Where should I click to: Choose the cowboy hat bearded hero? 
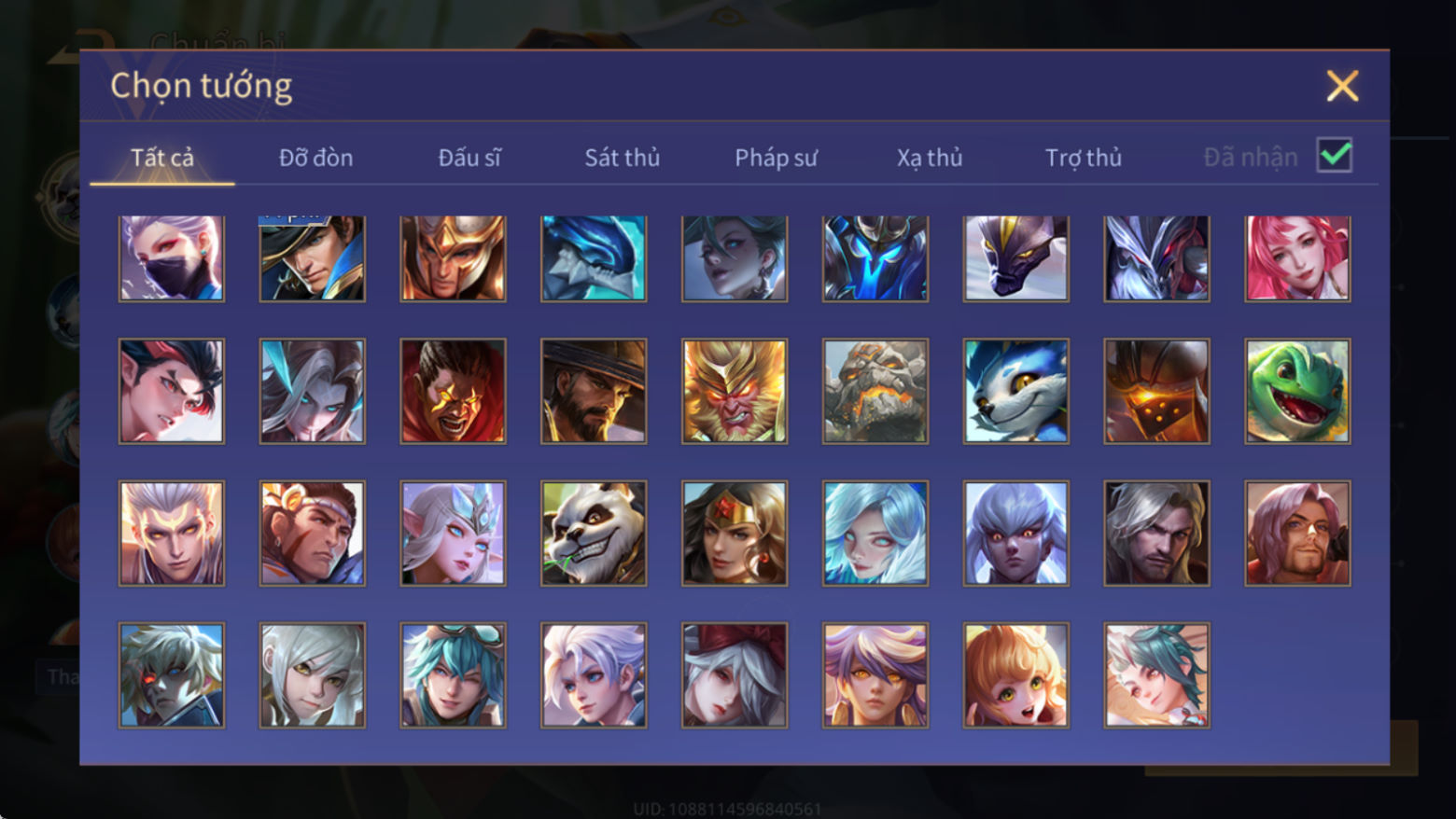594,391
